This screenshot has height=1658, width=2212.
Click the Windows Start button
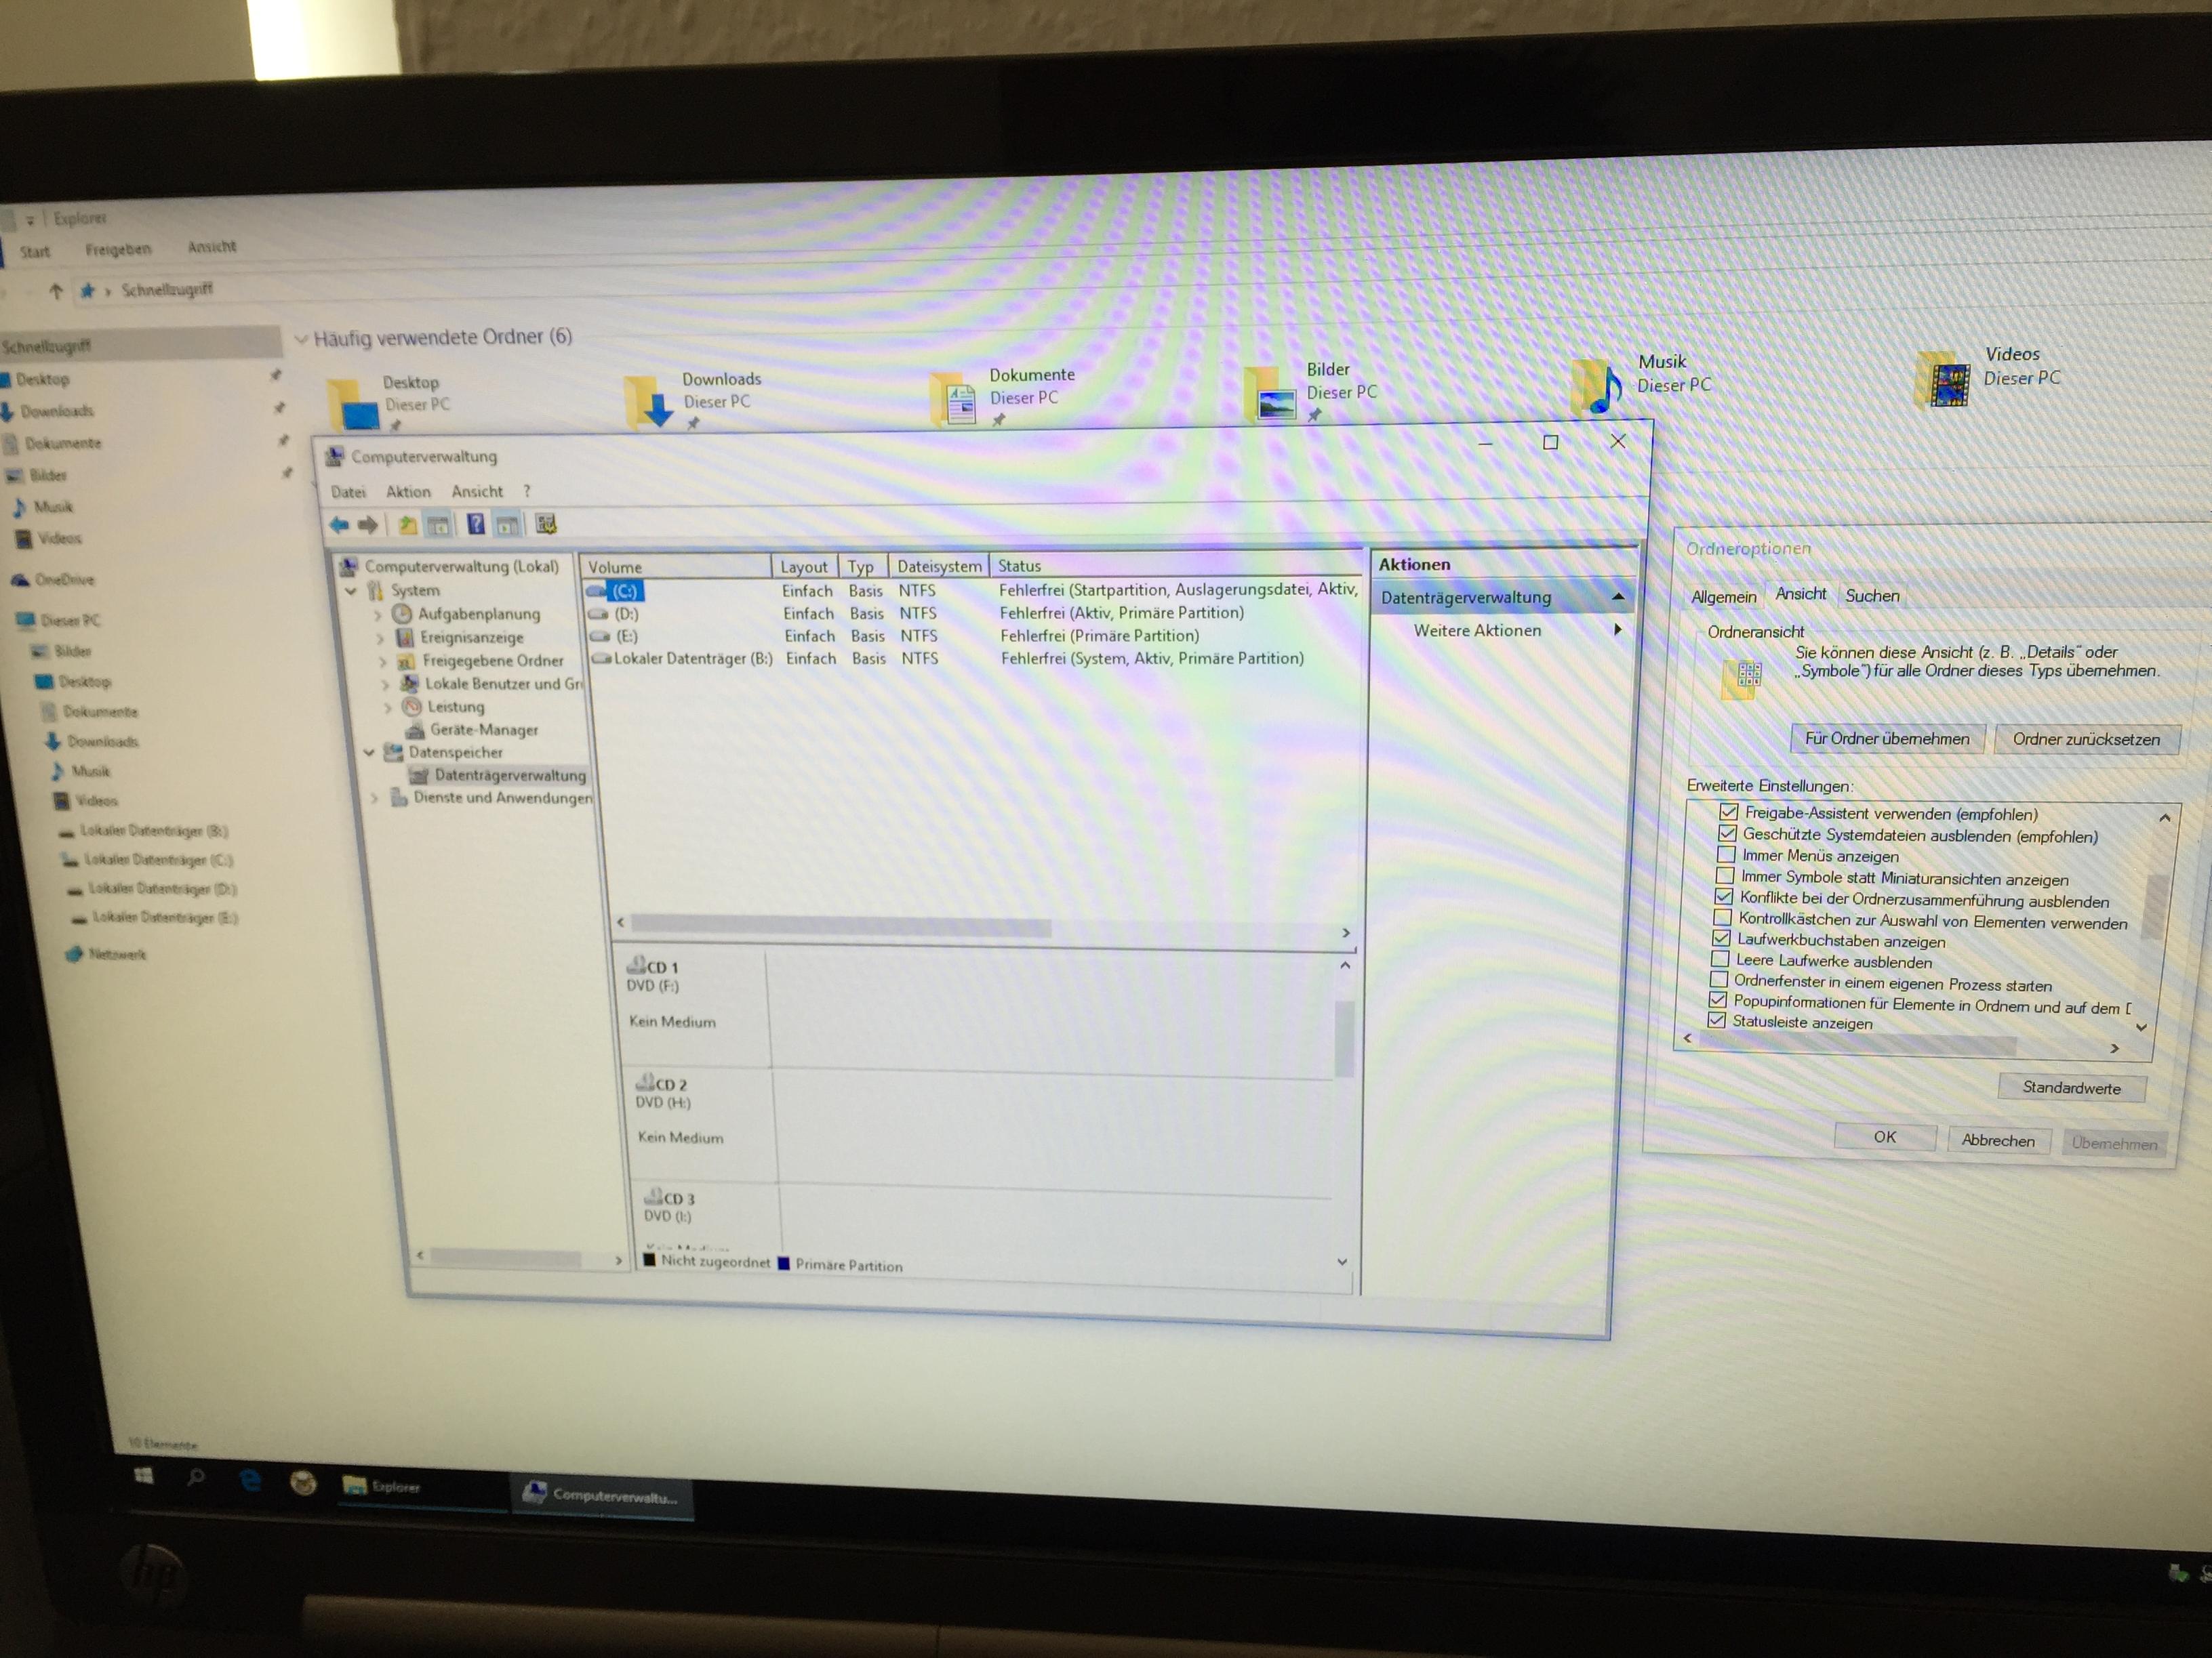(144, 1476)
